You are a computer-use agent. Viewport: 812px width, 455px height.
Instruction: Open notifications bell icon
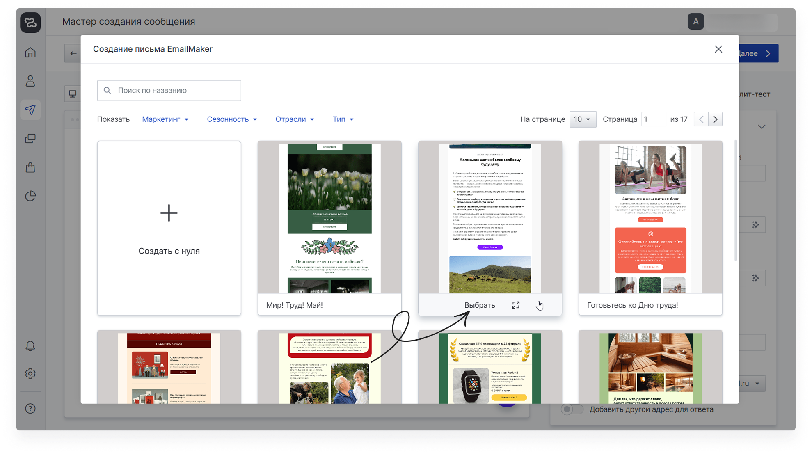[30, 346]
